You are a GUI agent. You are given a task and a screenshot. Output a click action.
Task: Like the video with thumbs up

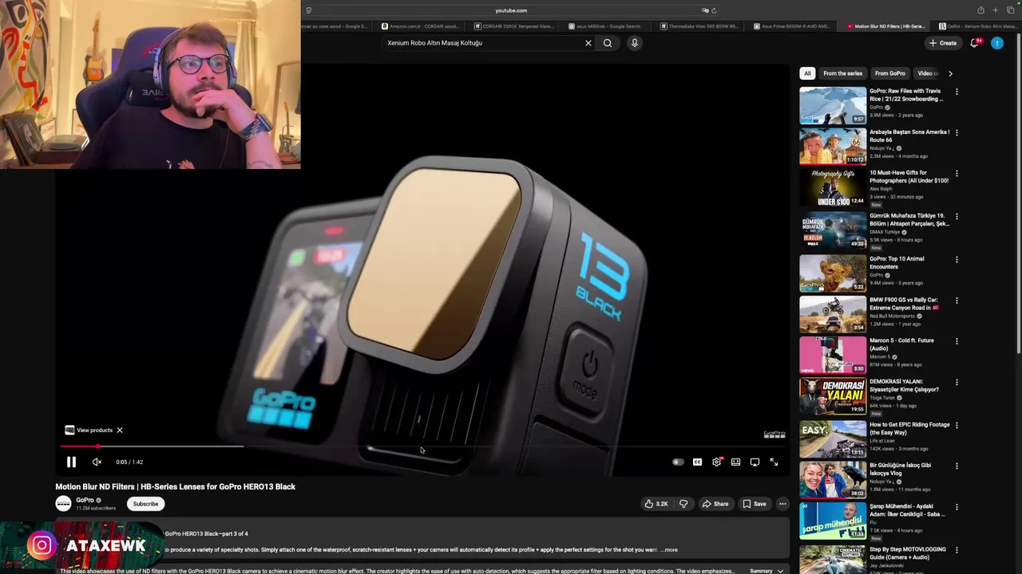pyautogui.click(x=656, y=504)
